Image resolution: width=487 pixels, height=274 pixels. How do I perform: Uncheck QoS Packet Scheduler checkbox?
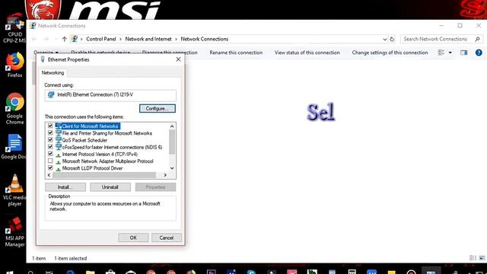click(x=50, y=140)
